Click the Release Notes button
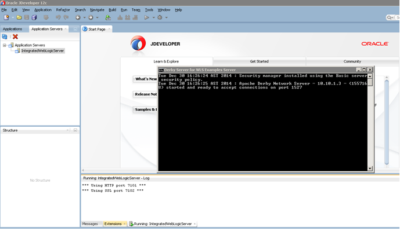This screenshot has height=231, width=400. click(145, 94)
